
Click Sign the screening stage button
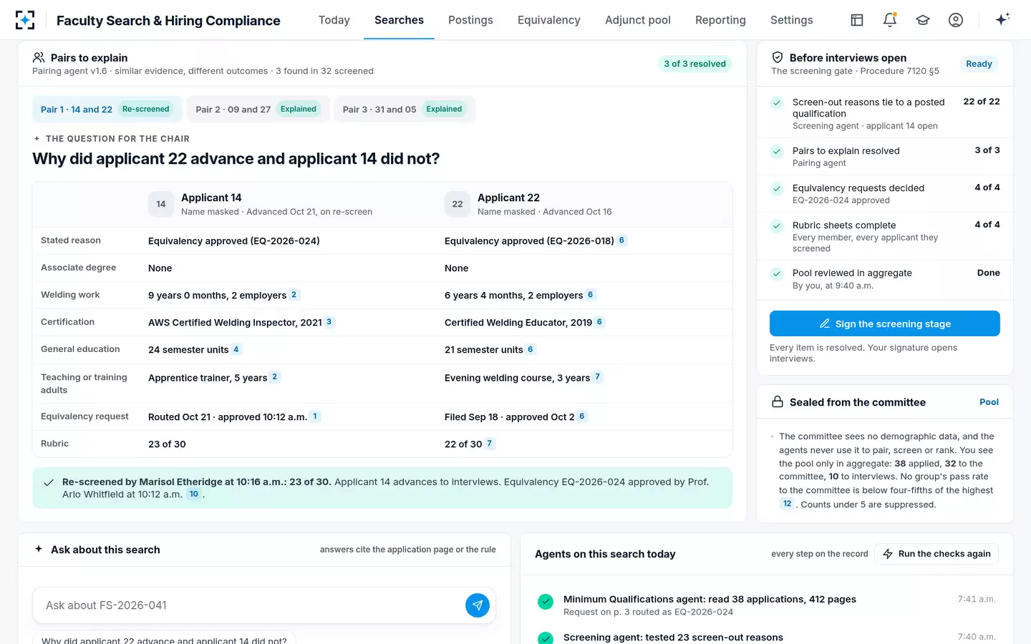(x=885, y=323)
